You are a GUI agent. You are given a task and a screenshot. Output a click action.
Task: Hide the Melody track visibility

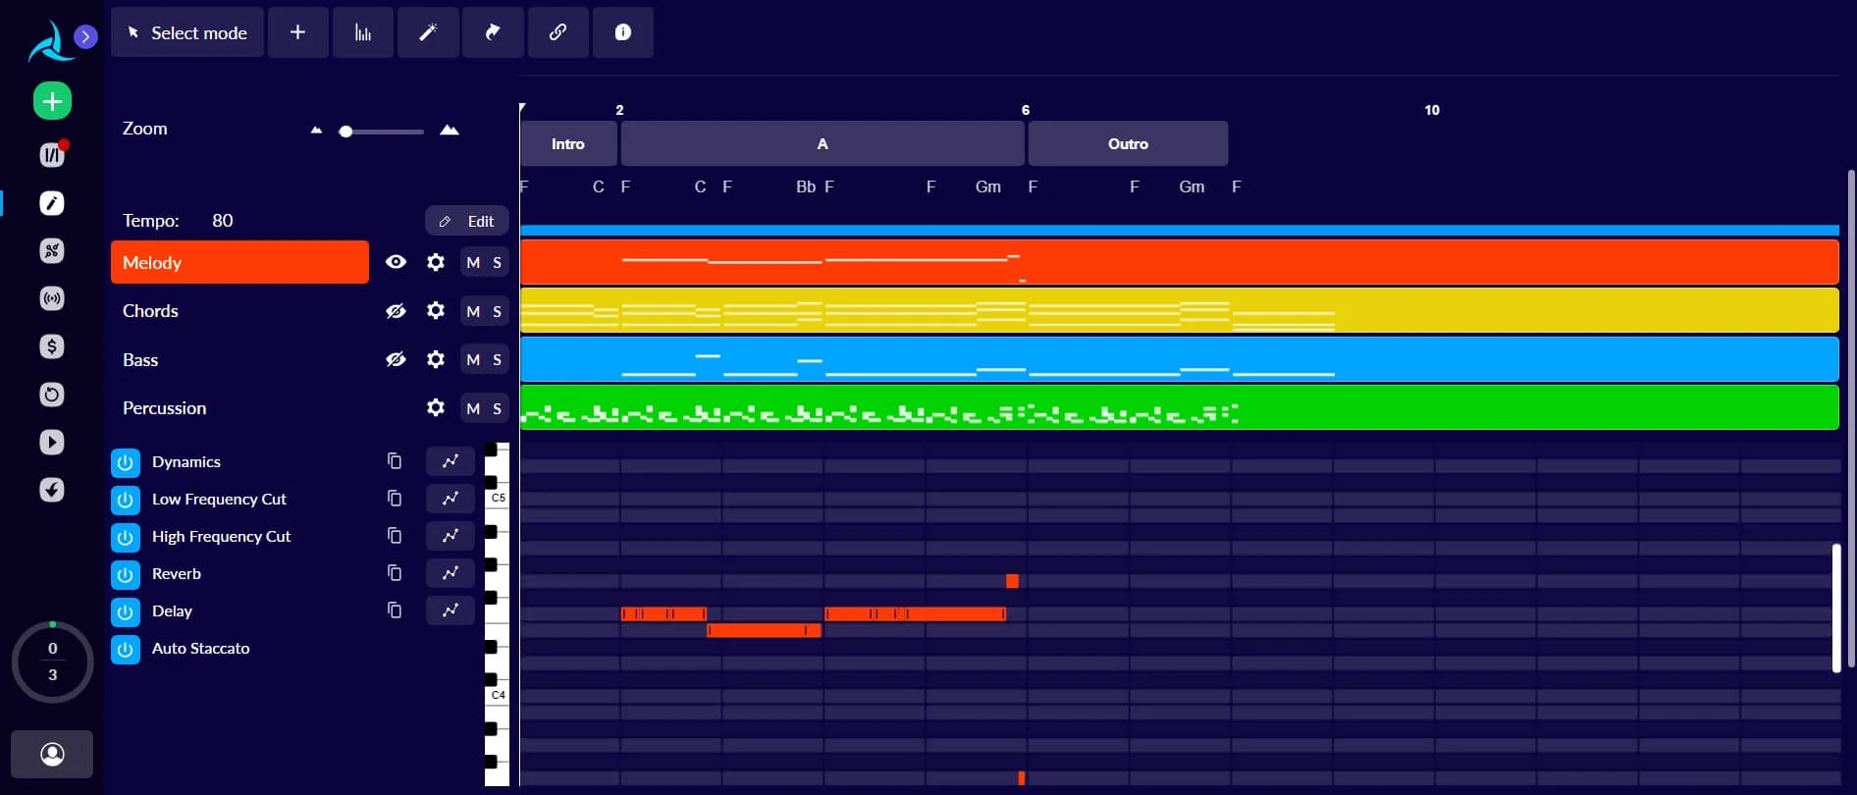click(x=396, y=262)
